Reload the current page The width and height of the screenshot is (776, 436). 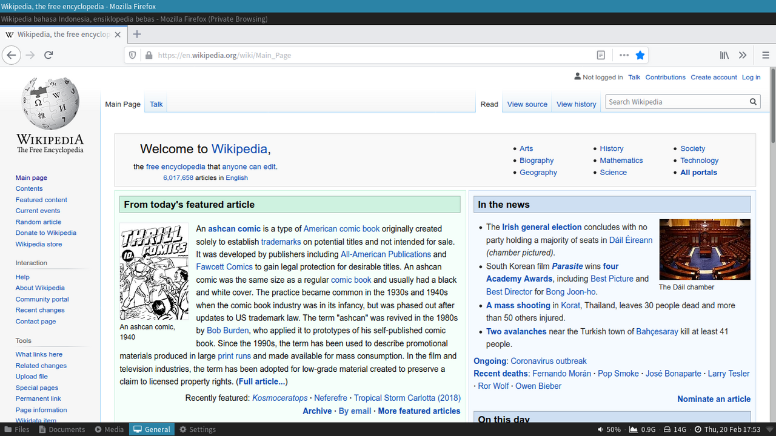tap(48, 55)
